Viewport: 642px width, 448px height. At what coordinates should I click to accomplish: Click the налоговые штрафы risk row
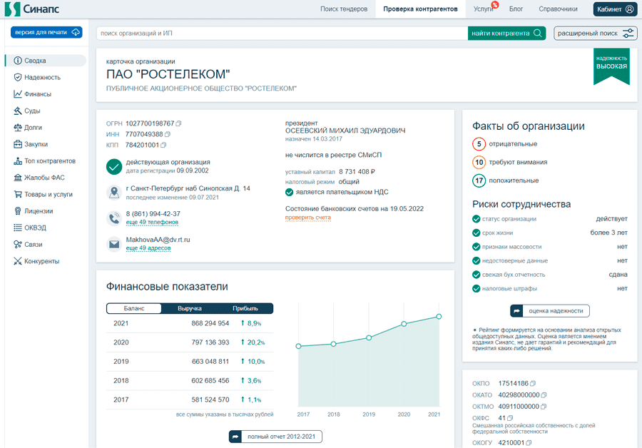coord(549,289)
